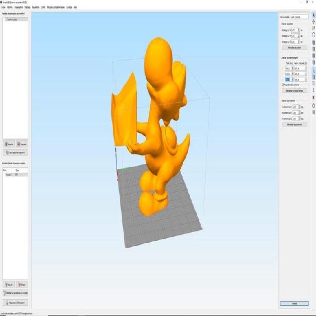Adjust the X rotation degrees spinner
316x316 pixels.
299,107
